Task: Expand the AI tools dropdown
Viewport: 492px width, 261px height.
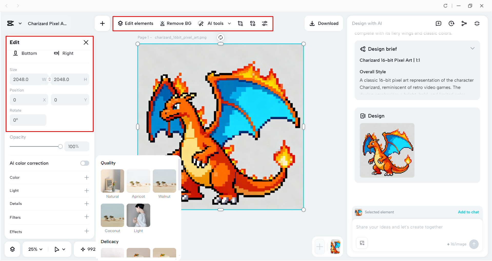Action: (229, 23)
